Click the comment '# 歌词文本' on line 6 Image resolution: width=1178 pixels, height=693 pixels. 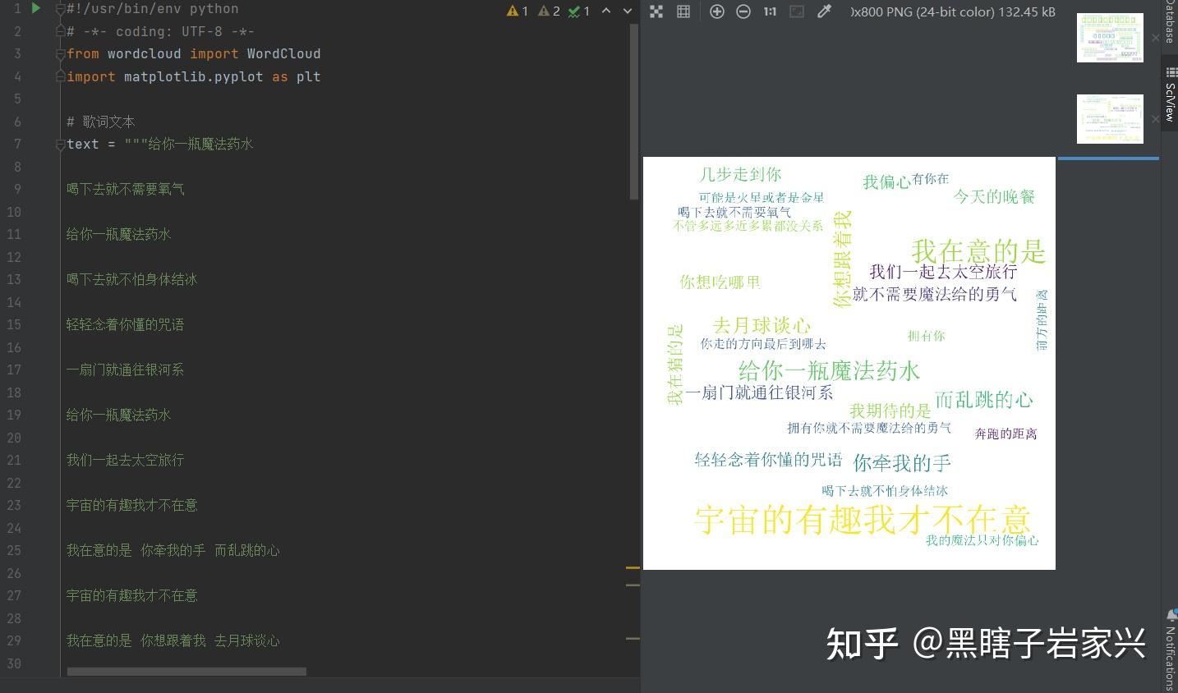point(101,122)
